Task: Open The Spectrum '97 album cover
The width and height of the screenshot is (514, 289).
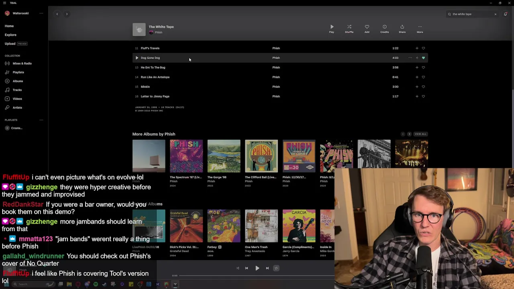Action: pos(186,156)
